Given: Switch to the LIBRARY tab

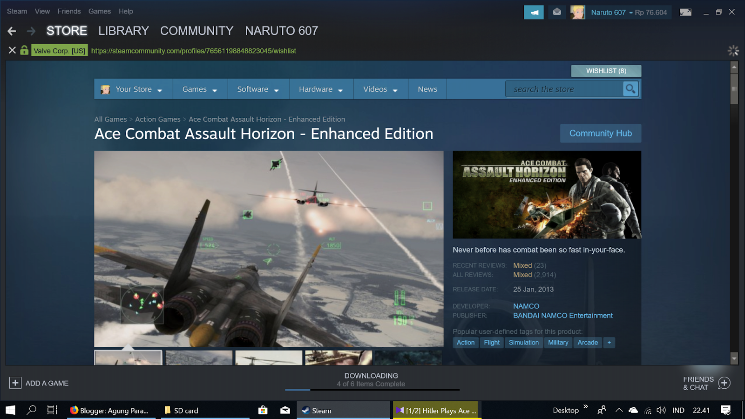Looking at the screenshot, I should point(123,31).
